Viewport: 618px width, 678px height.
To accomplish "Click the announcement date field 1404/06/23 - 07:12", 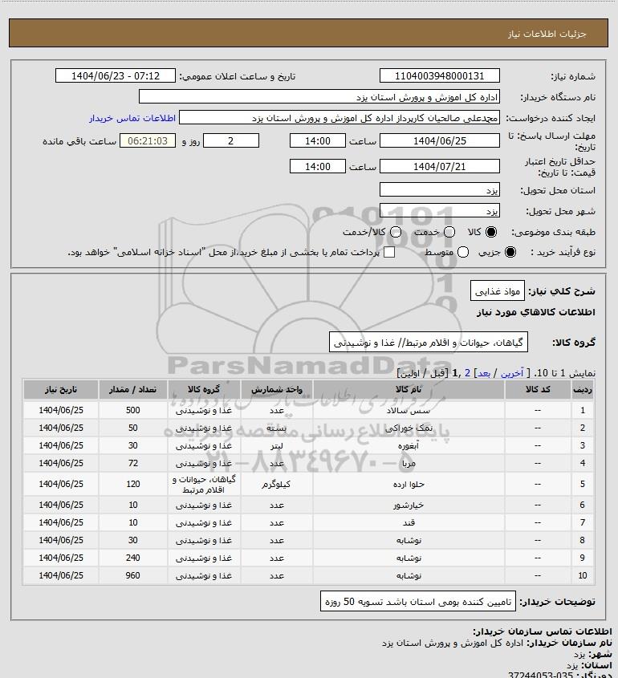I will point(116,75).
